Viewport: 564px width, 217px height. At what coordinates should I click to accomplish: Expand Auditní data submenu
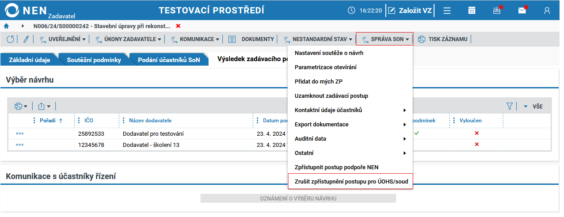[x=350, y=139]
